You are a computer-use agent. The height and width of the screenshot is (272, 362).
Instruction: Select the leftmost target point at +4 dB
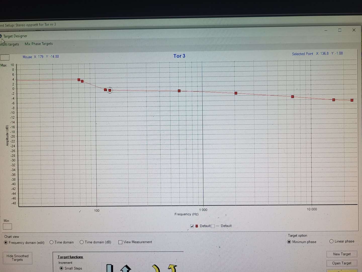click(x=79, y=80)
